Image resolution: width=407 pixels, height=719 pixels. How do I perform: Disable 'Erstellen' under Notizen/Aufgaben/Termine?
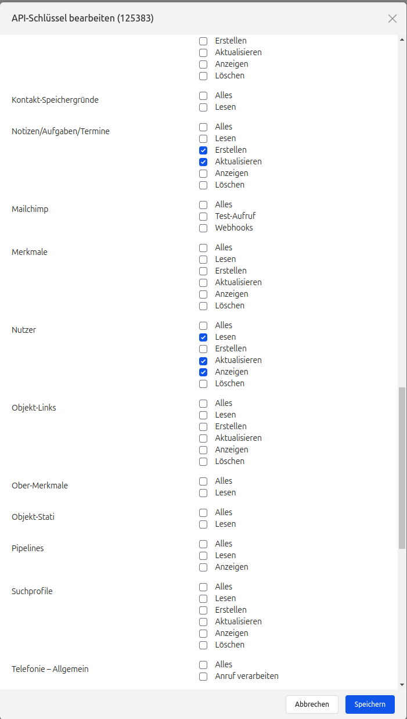tap(203, 150)
